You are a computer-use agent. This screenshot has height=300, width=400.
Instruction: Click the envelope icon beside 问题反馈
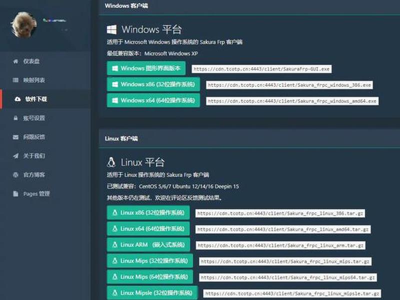click(15, 137)
